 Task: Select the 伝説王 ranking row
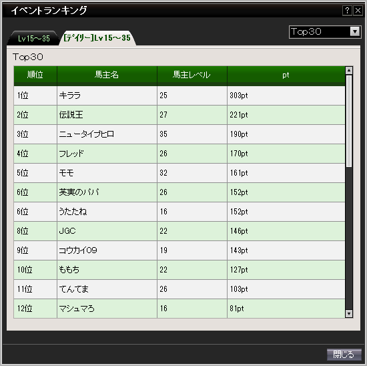(x=179, y=115)
